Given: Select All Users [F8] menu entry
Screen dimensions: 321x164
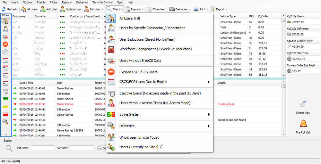Looking at the screenshot, I should click(x=129, y=18).
